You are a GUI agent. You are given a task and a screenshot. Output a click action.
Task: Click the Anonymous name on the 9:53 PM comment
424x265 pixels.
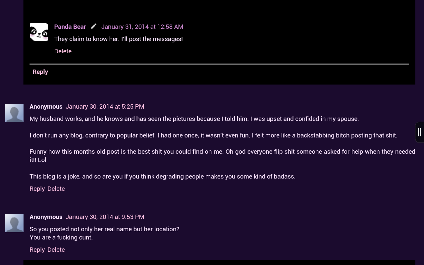coord(46,217)
